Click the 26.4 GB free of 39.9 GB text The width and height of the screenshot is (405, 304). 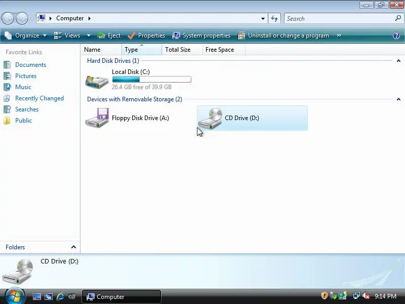(142, 87)
